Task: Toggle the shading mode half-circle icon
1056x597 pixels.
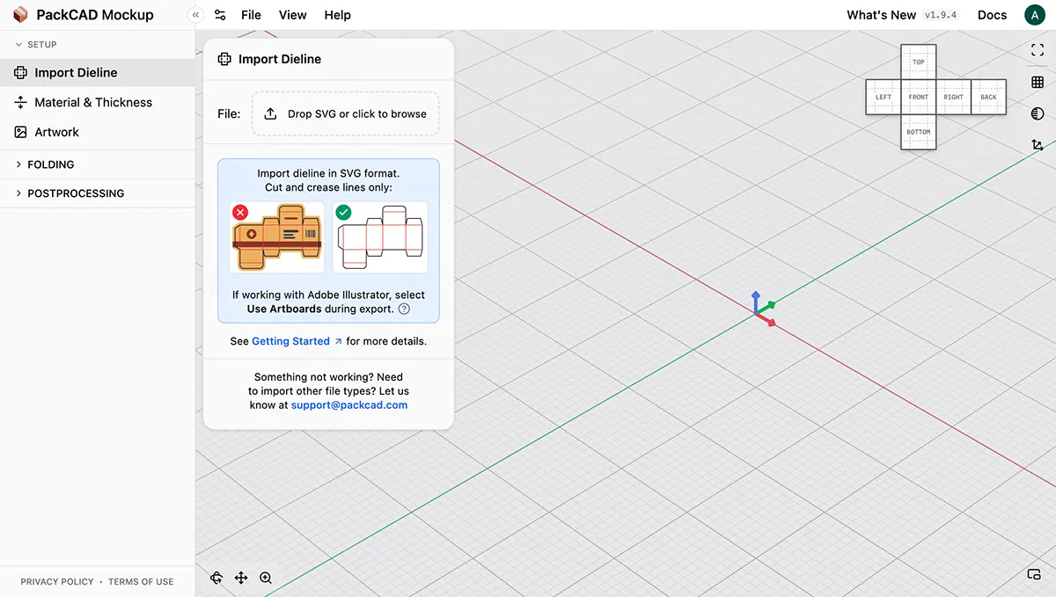Action: 1038,114
